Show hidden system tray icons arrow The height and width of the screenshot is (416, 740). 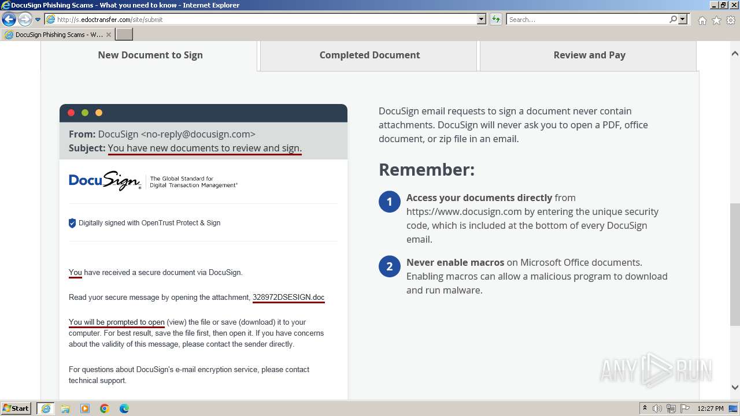(645, 408)
